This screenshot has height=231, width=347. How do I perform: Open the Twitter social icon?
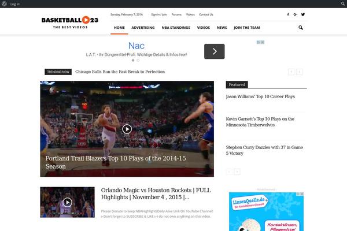303,14
